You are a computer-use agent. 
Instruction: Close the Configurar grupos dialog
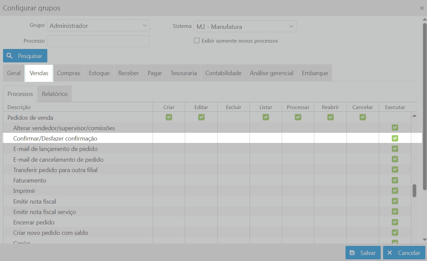click(422, 8)
